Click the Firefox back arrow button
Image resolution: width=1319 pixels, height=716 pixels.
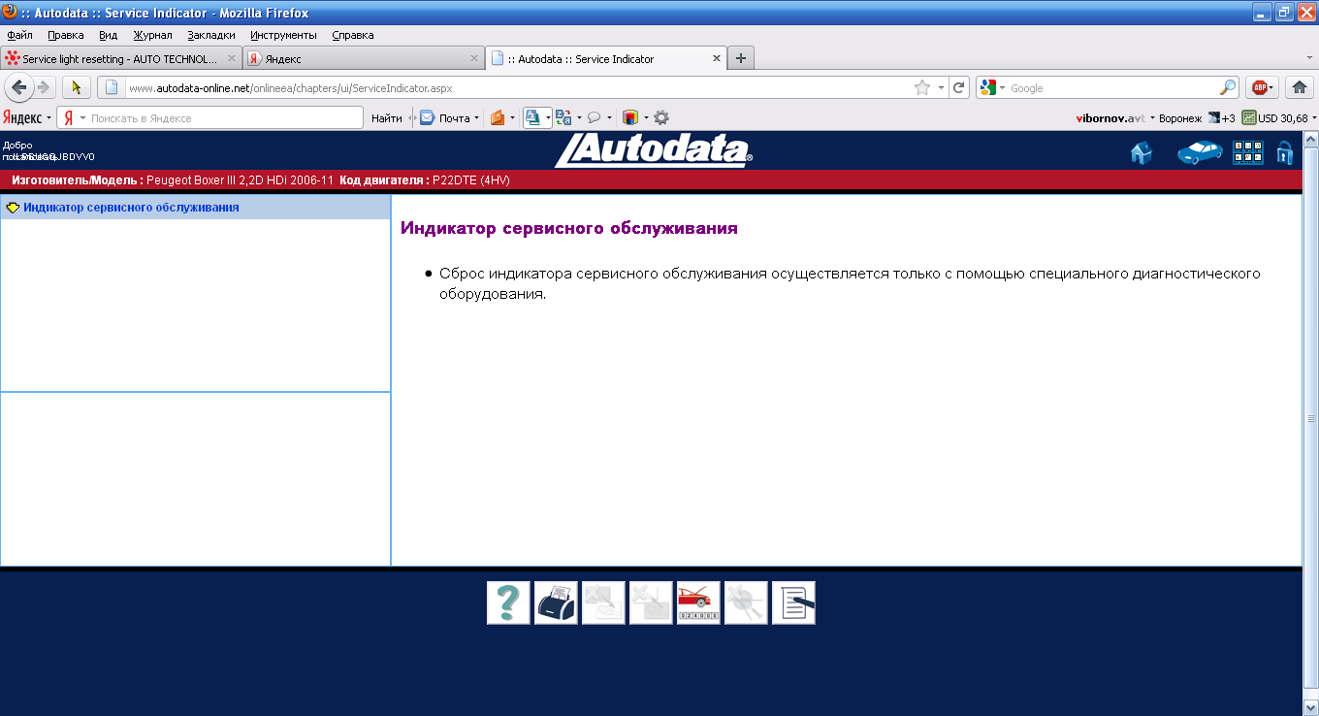pos(19,87)
